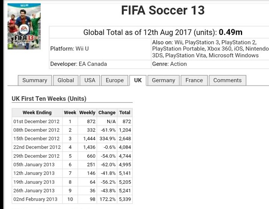This screenshot has height=209, width=269.
Task: Select the 15th December 2012 row
Action: coord(72,139)
